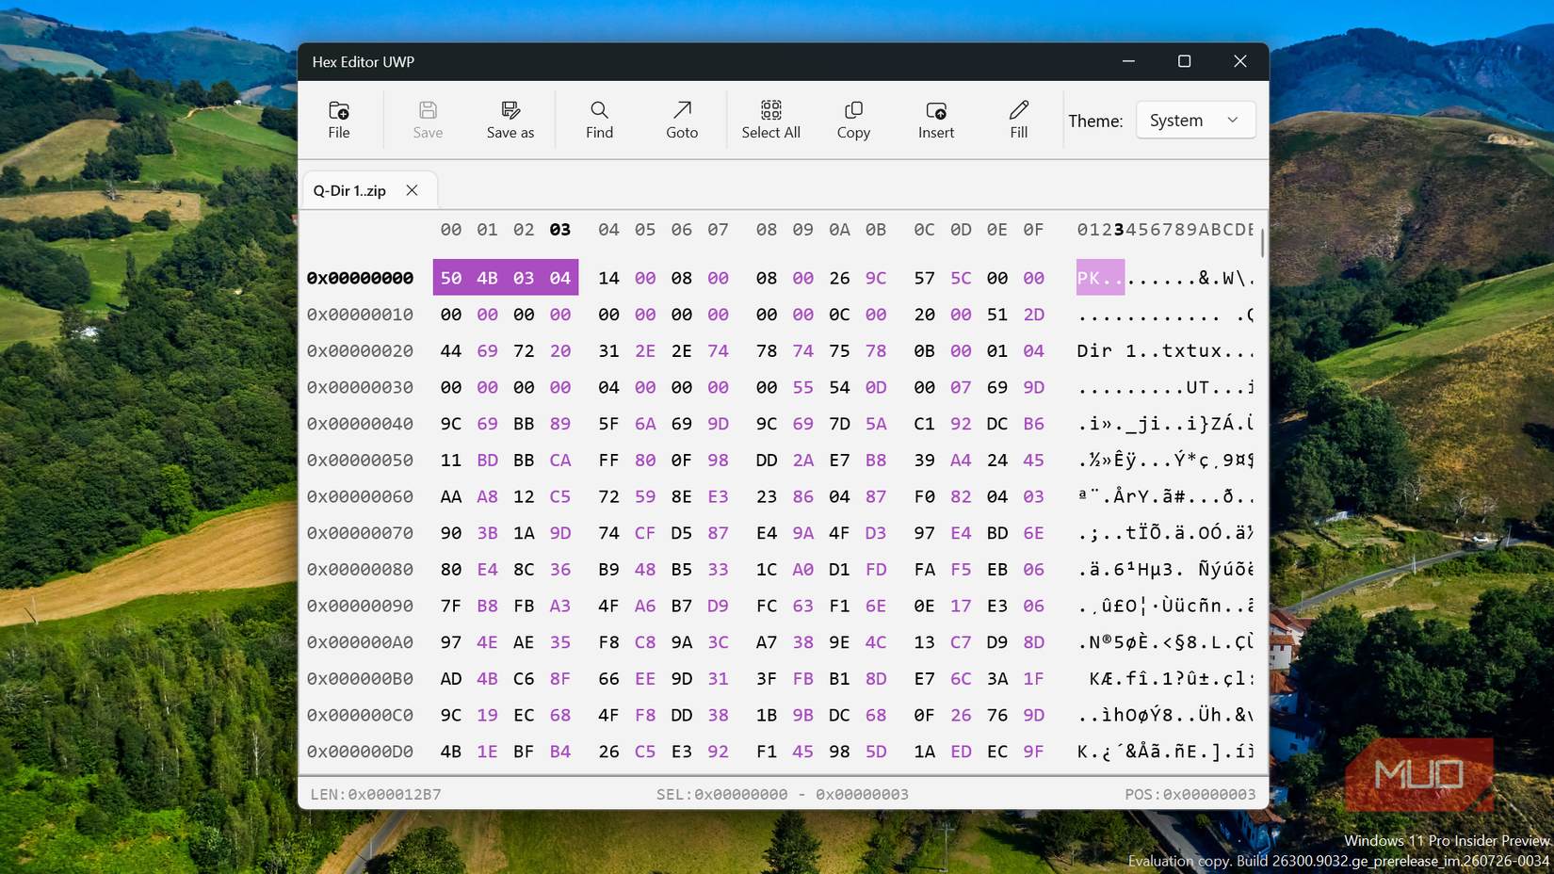Click byte 9C in row 0x00000000
The width and height of the screenshot is (1554, 874).
(x=876, y=278)
